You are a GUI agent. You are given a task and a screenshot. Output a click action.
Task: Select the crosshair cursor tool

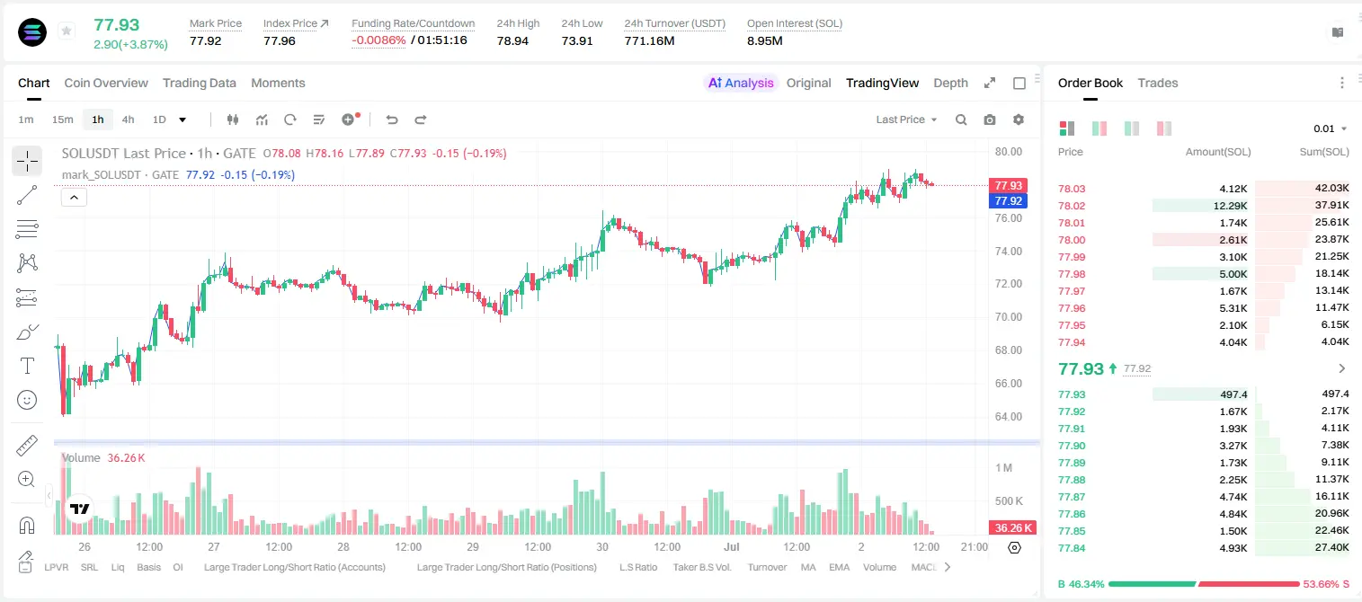tap(27, 161)
